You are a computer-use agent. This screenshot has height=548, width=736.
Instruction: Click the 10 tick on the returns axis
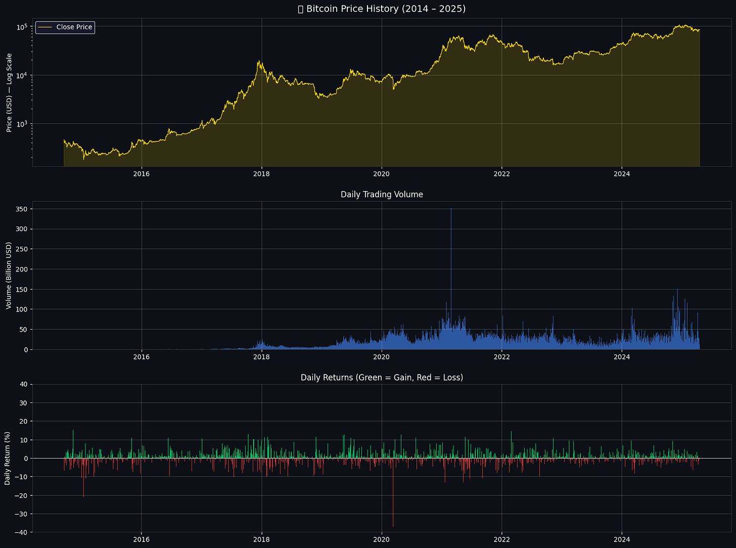[x=23, y=440]
